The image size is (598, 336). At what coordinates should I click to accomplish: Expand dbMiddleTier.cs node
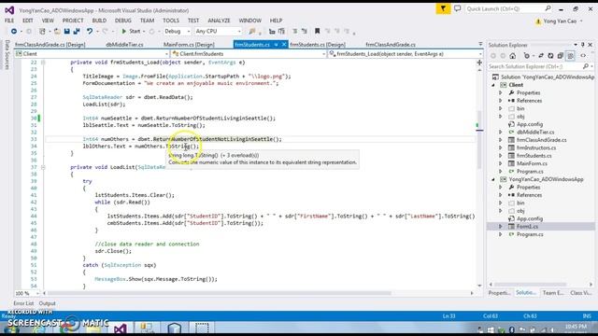tap(501, 133)
